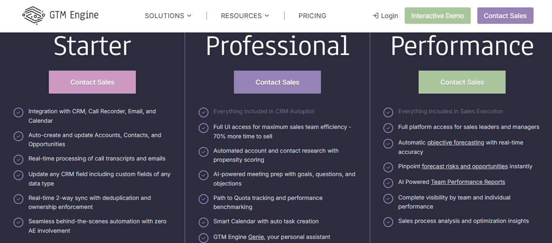Click checkmark beside Seamless behind-the-scenes automation
The height and width of the screenshot is (243, 552).
(18, 222)
